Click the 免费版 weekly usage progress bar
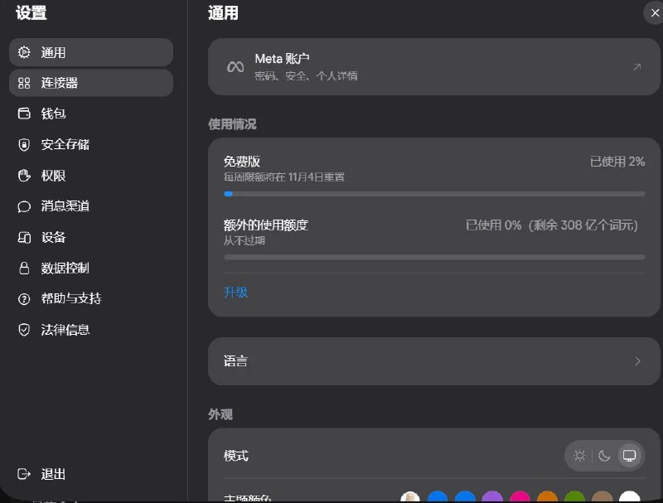Screen dimensions: 663x503 pos(434,194)
